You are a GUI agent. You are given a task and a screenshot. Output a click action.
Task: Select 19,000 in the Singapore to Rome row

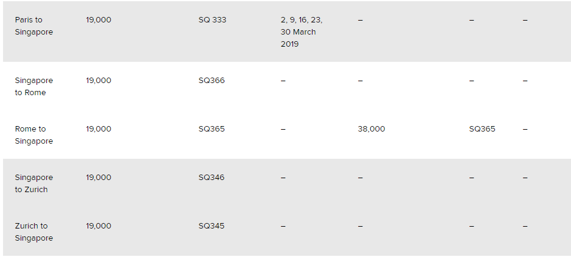(99, 81)
